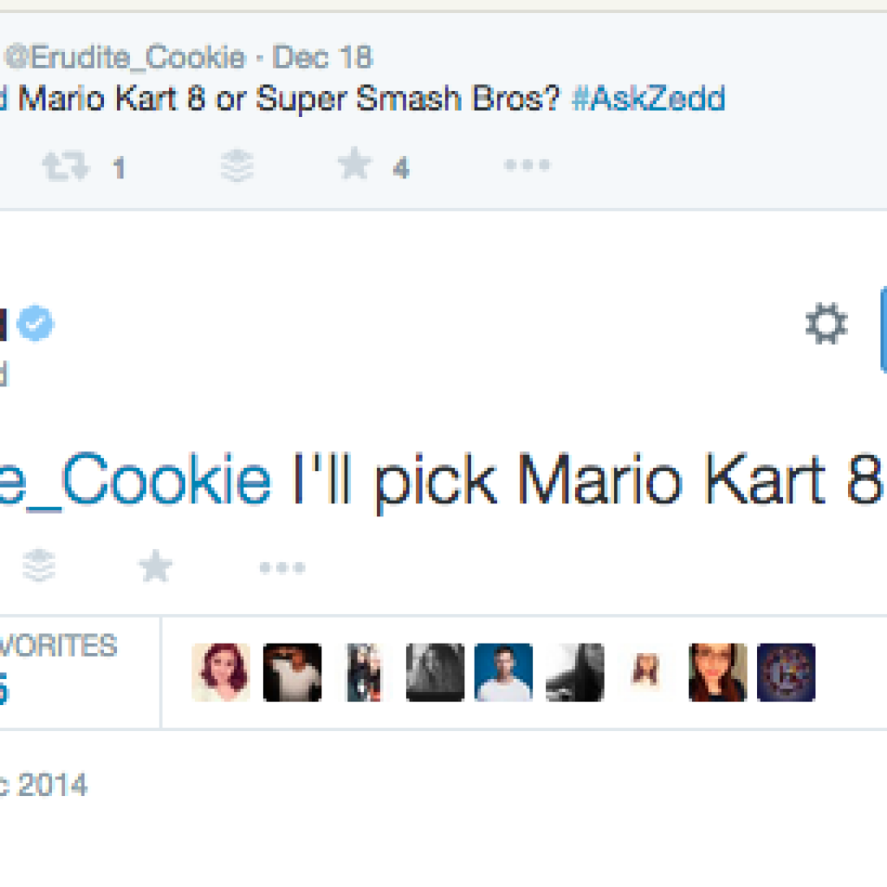Click the 2014 date timestamp below tweet

[x=43, y=786]
